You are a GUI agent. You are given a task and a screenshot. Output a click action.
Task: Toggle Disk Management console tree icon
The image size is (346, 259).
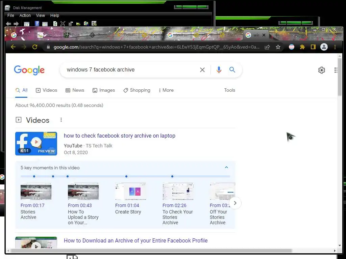coord(26,24)
